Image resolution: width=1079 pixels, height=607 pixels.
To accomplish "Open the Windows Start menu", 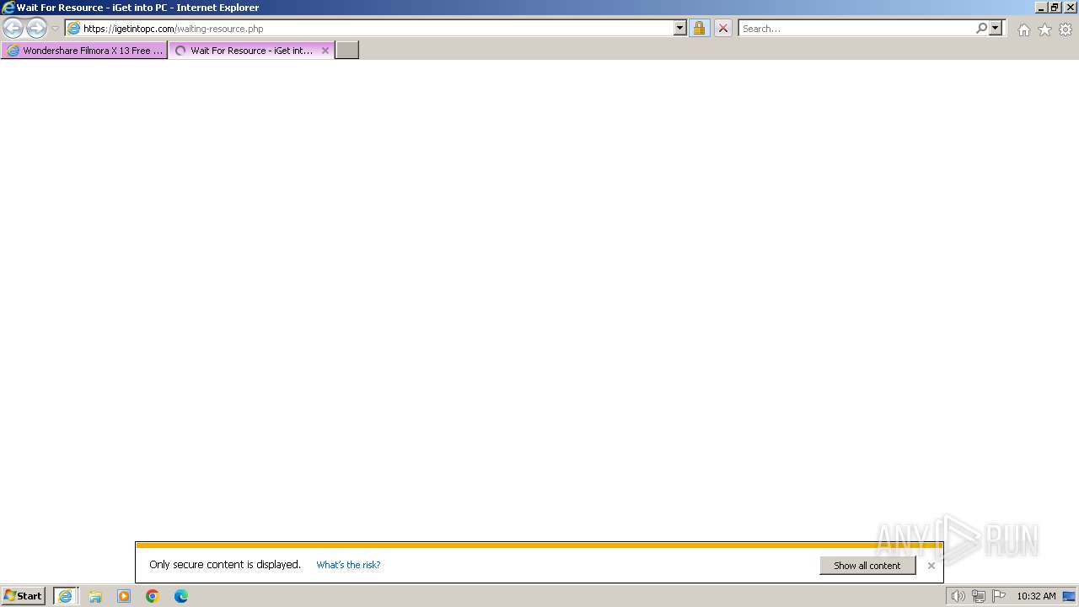I will coord(24,596).
